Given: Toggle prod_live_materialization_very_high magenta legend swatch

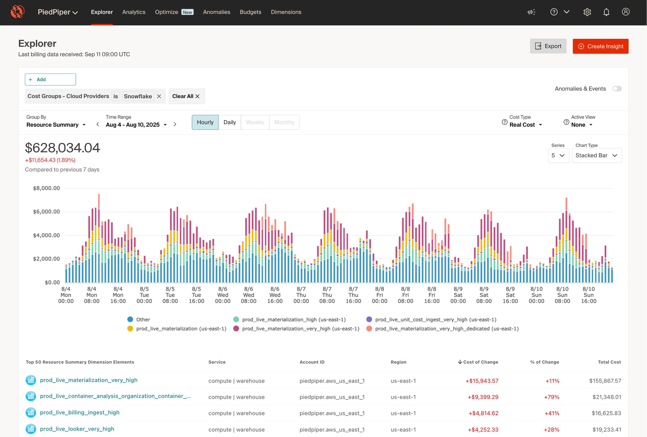Looking at the screenshot, I should point(236,329).
